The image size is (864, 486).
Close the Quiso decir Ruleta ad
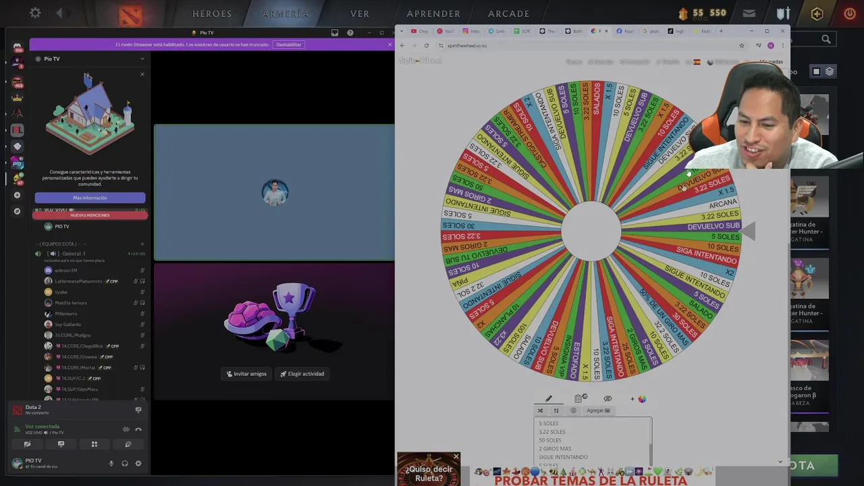[x=456, y=457]
